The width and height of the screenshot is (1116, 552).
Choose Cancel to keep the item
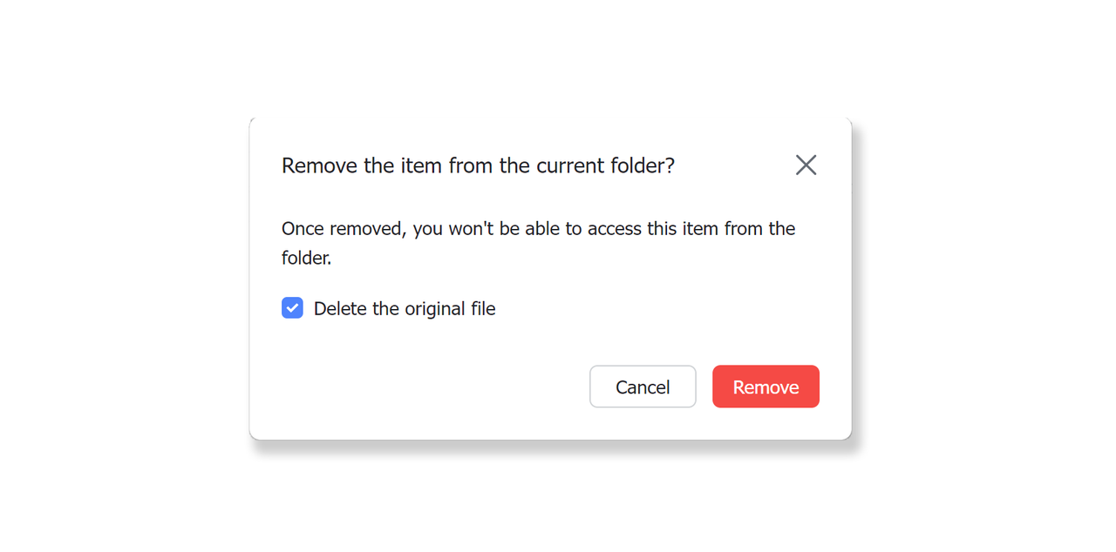(x=643, y=387)
